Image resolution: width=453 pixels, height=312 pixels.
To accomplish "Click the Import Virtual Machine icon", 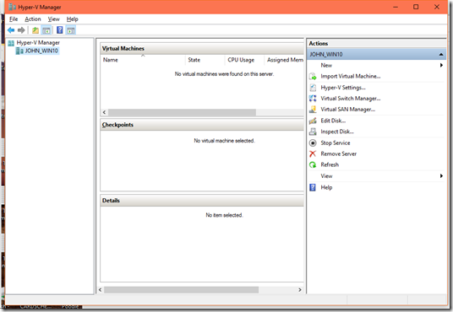I will (313, 77).
